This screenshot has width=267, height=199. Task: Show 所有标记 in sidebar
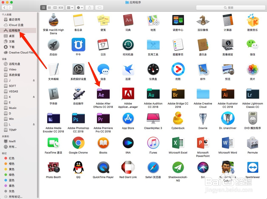[18, 197]
